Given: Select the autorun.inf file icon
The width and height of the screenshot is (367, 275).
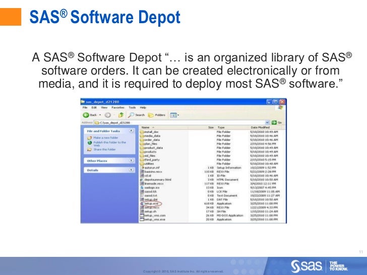Looking at the screenshot, I should coord(142,168).
